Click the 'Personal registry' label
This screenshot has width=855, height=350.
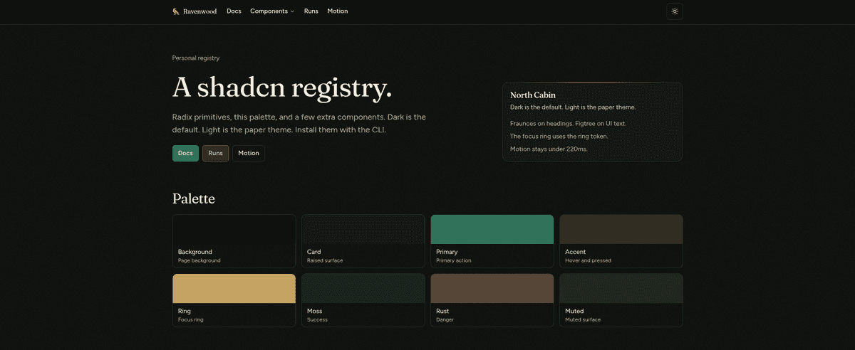coord(196,58)
